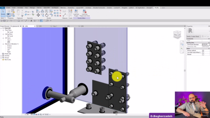Click the Thin Lines icon in quick access toolbar
The width and height of the screenshot is (210, 118).
point(41,21)
